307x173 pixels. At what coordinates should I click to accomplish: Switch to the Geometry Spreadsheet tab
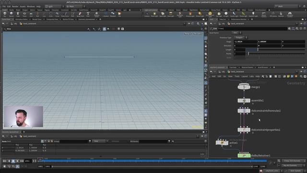pos(86,19)
